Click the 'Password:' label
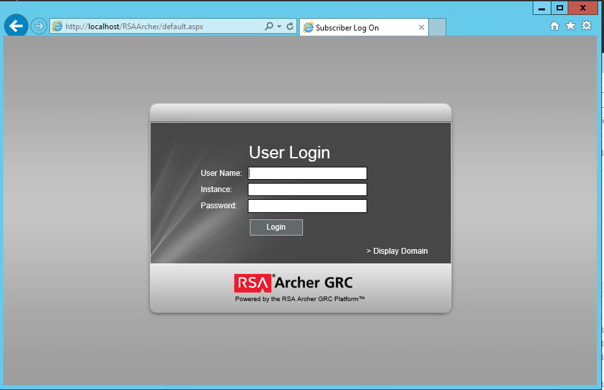The width and height of the screenshot is (604, 390). [x=219, y=206]
